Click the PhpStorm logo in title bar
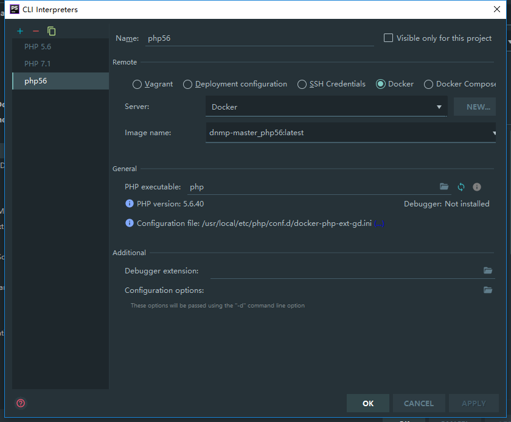 (x=15, y=9)
